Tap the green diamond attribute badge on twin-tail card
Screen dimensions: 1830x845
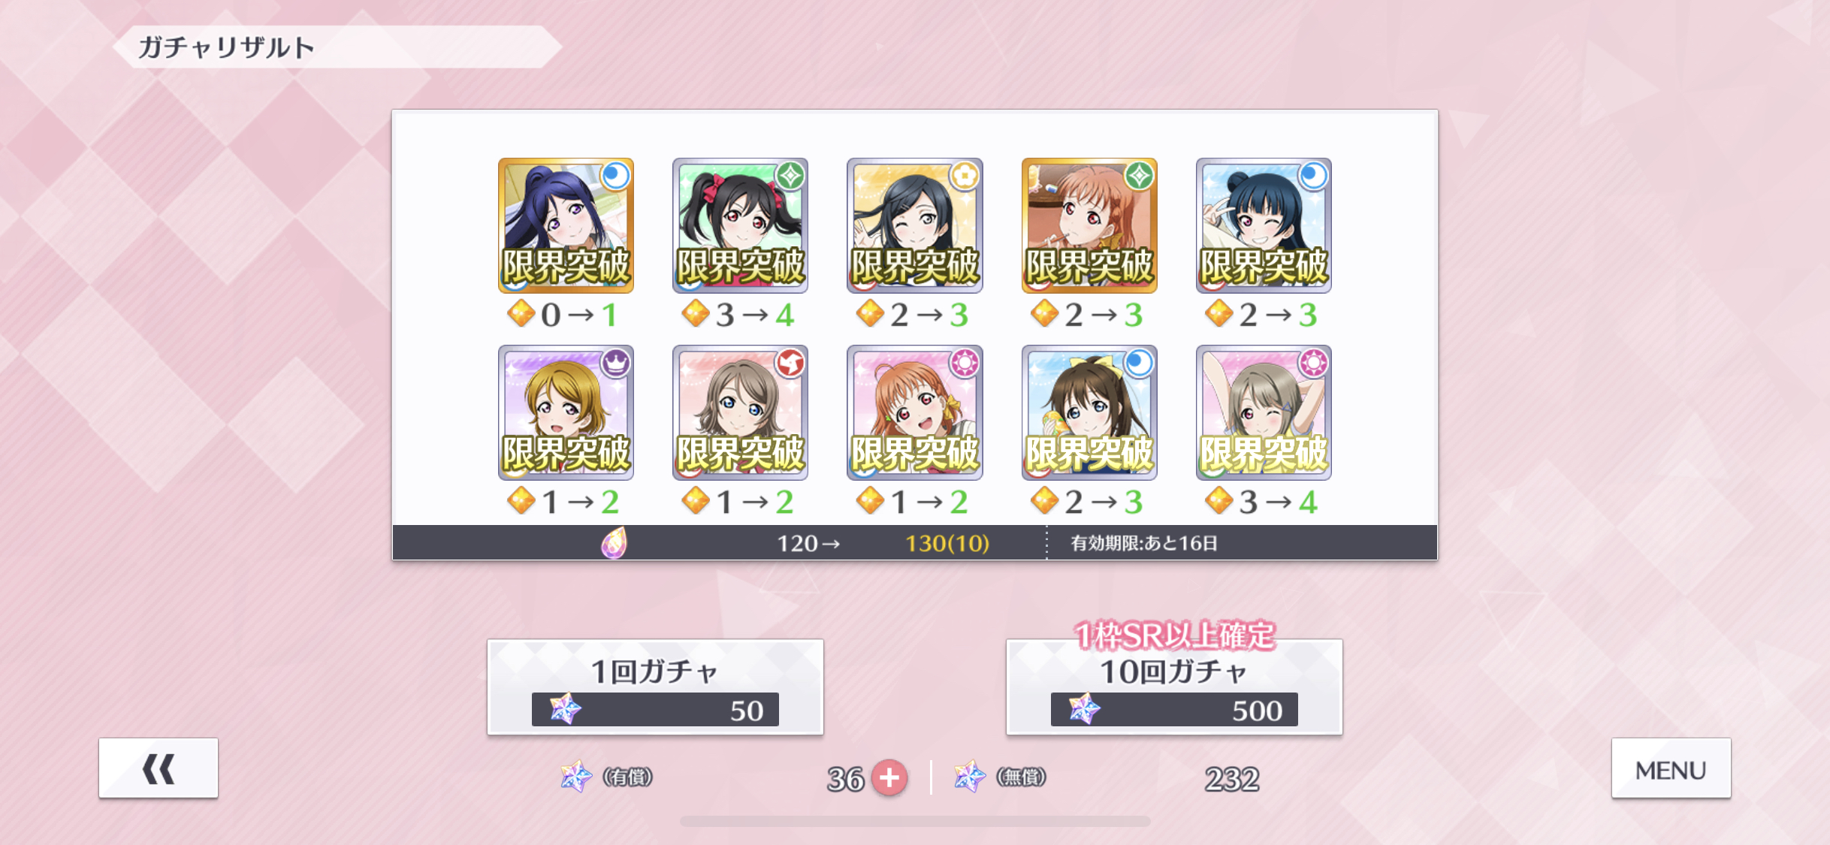[790, 177]
